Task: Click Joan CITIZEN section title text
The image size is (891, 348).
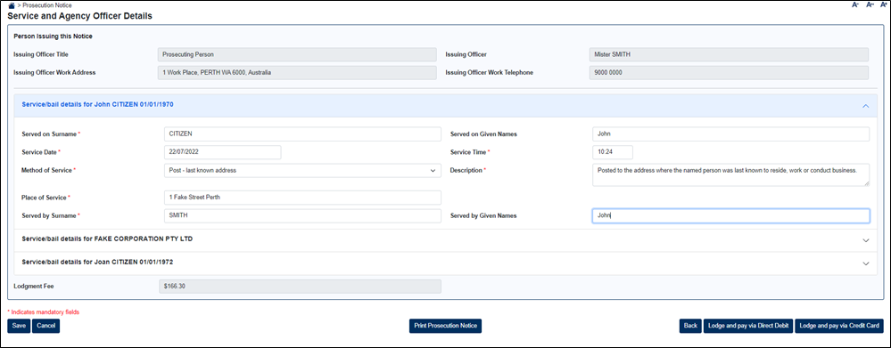Action: coord(97,263)
